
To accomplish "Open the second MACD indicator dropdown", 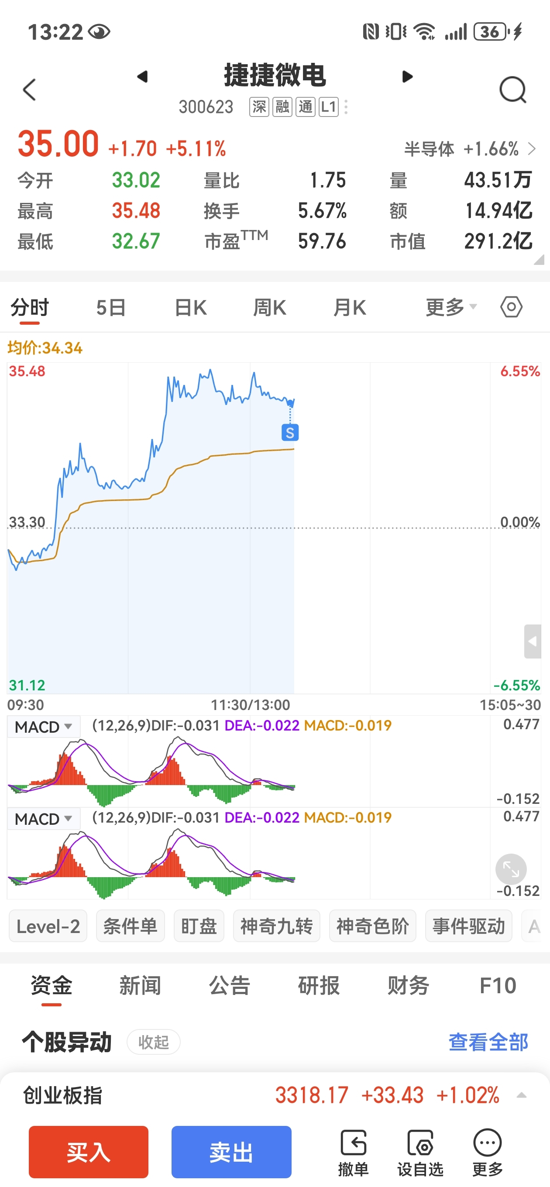I will point(44,819).
